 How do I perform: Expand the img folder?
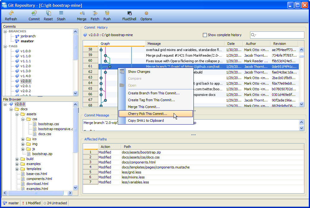point(23,144)
